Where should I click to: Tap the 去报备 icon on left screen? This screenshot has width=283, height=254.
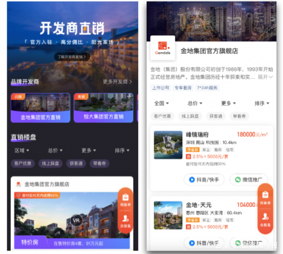click(x=126, y=221)
